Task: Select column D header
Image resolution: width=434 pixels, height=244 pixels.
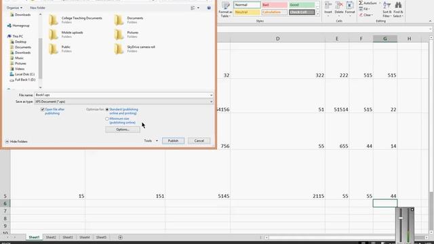Action: pos(277,39)
